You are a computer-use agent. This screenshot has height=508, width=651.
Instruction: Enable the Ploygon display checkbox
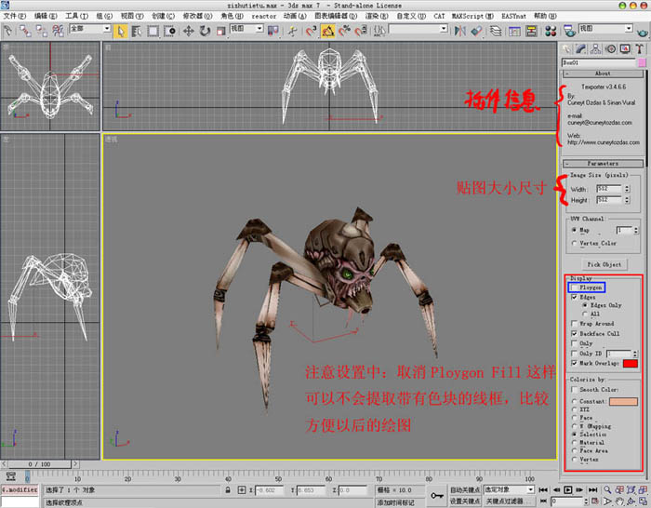click(574, 287)
